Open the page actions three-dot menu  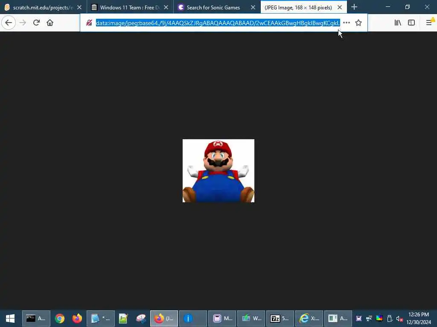pyautogui.click(x=347, y=23)
